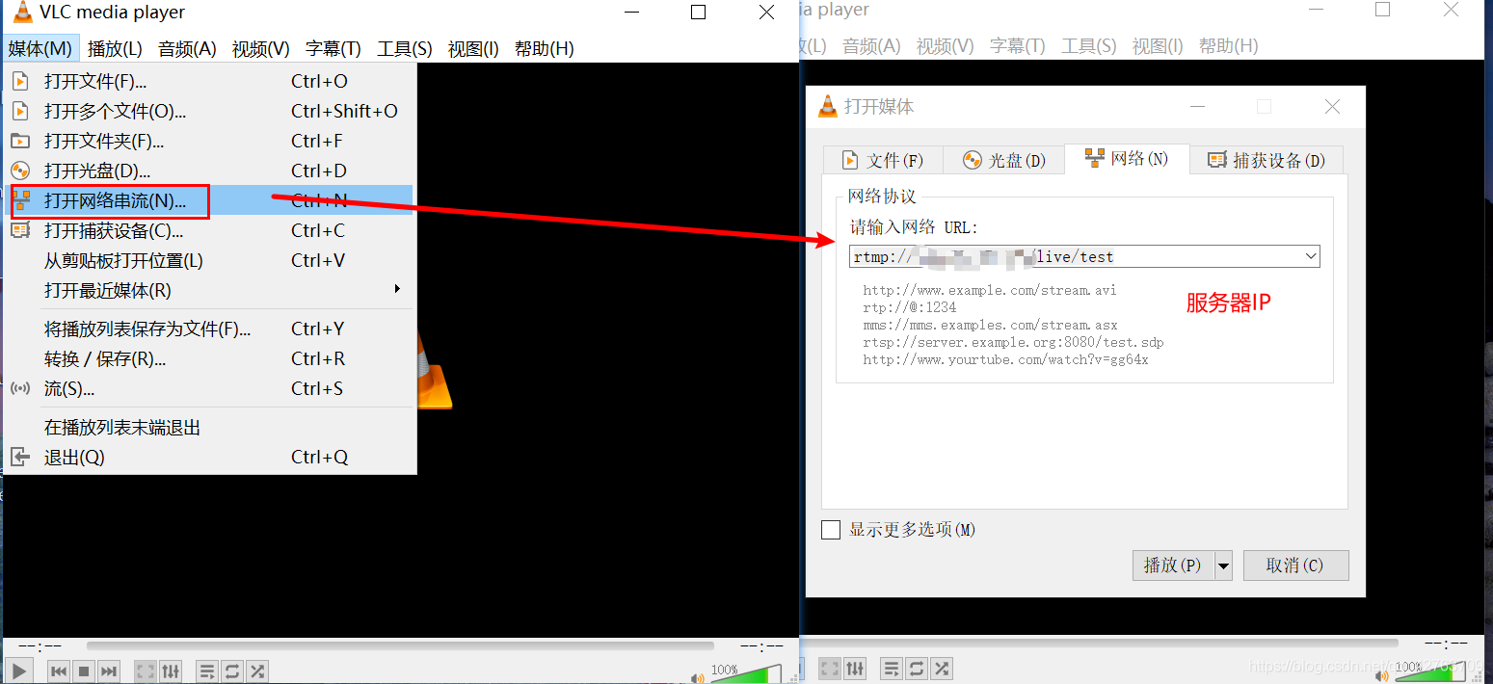Click the 播放(P) button in dialog

point(1172,566)
